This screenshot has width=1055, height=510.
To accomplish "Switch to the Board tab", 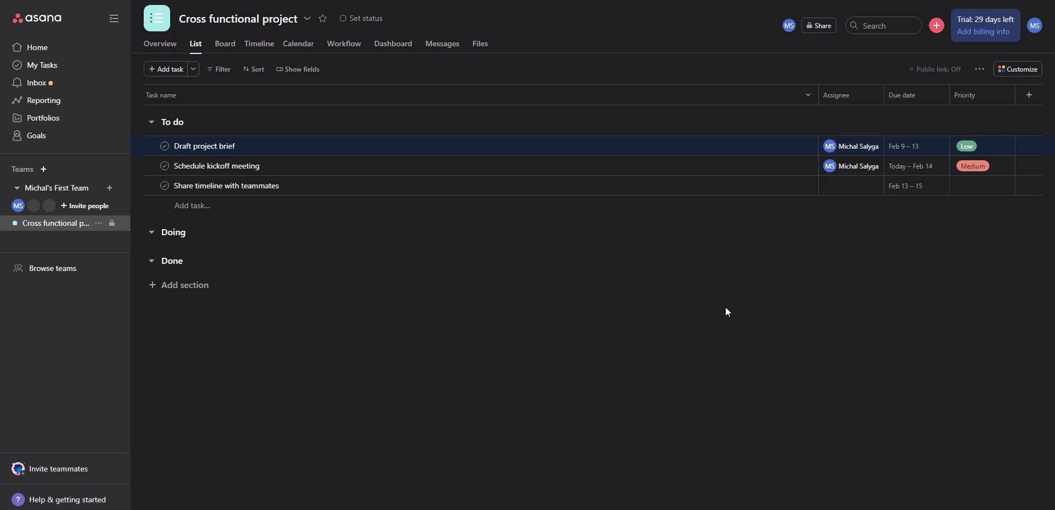I will [225, 44].
